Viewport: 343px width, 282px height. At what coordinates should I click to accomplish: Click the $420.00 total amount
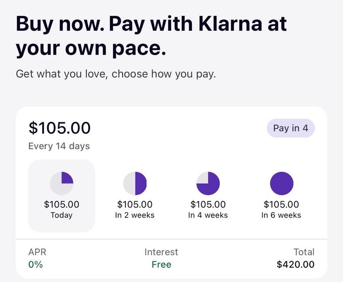coord(295,265)
